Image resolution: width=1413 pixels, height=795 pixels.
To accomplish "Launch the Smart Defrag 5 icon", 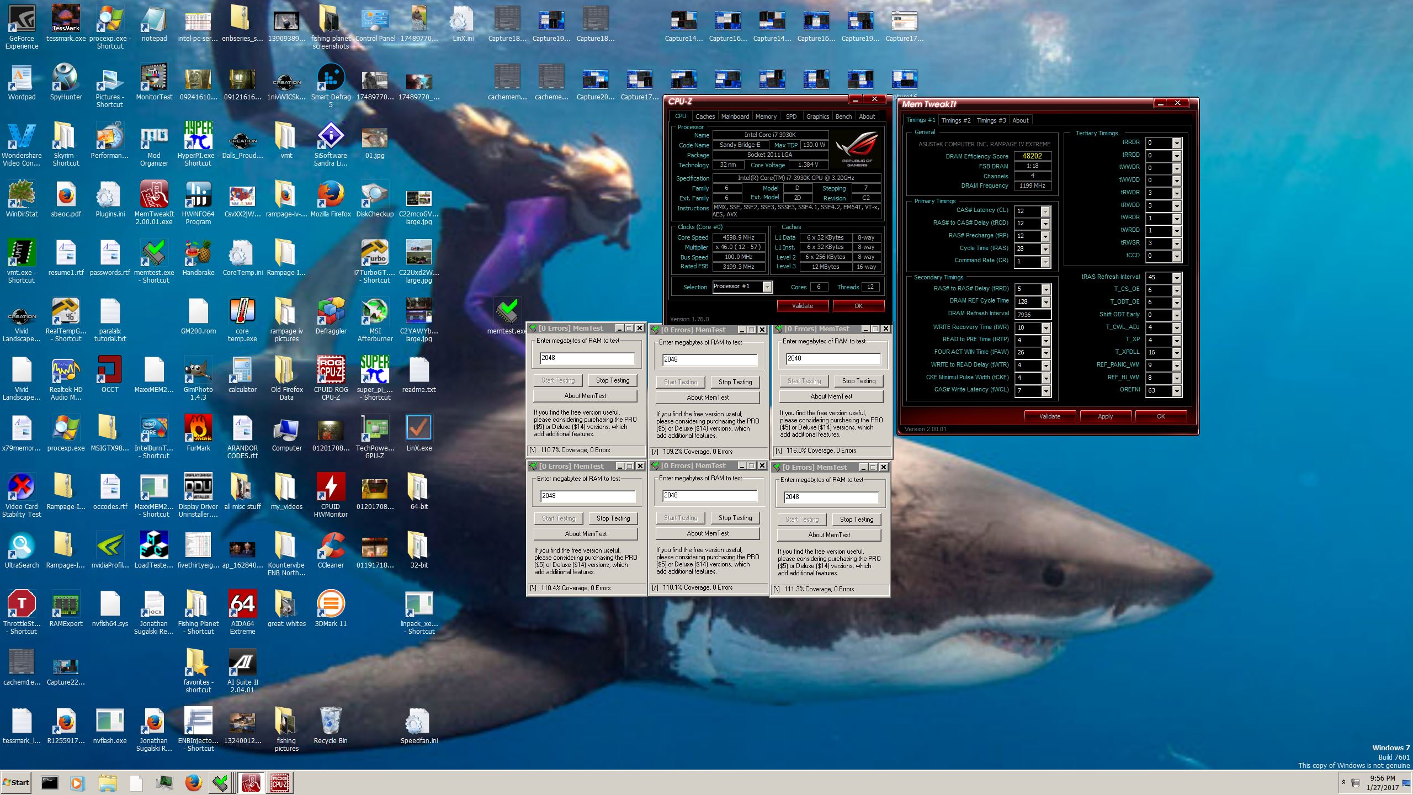I will click(x=331, y=85).
